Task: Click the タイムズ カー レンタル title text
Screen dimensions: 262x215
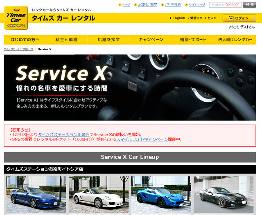Action: coord(63,18)
